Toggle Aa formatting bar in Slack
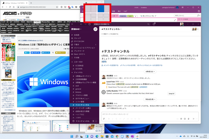The image size is (209, 139). pos(177,119)
